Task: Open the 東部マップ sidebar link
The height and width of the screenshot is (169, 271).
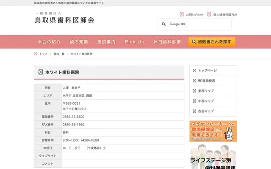Action: (x=207, y=91)
